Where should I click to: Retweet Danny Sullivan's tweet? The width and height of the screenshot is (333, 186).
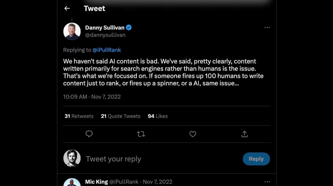pos(141,134)
